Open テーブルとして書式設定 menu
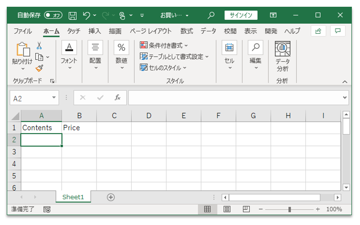The height and width of the screenshot is (225, 360). (174, 56)
